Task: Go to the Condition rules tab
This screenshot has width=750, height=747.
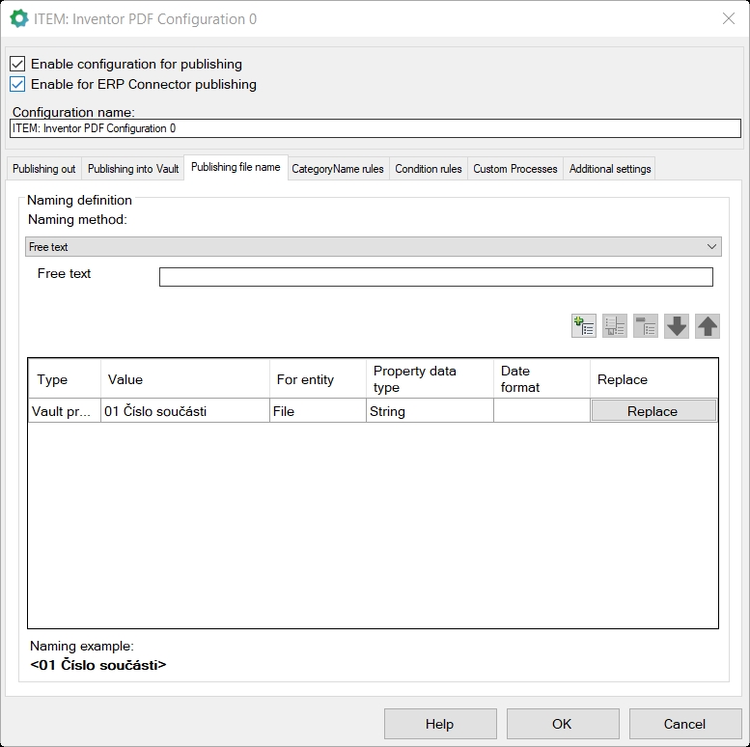Action: [x=429, y=169]
